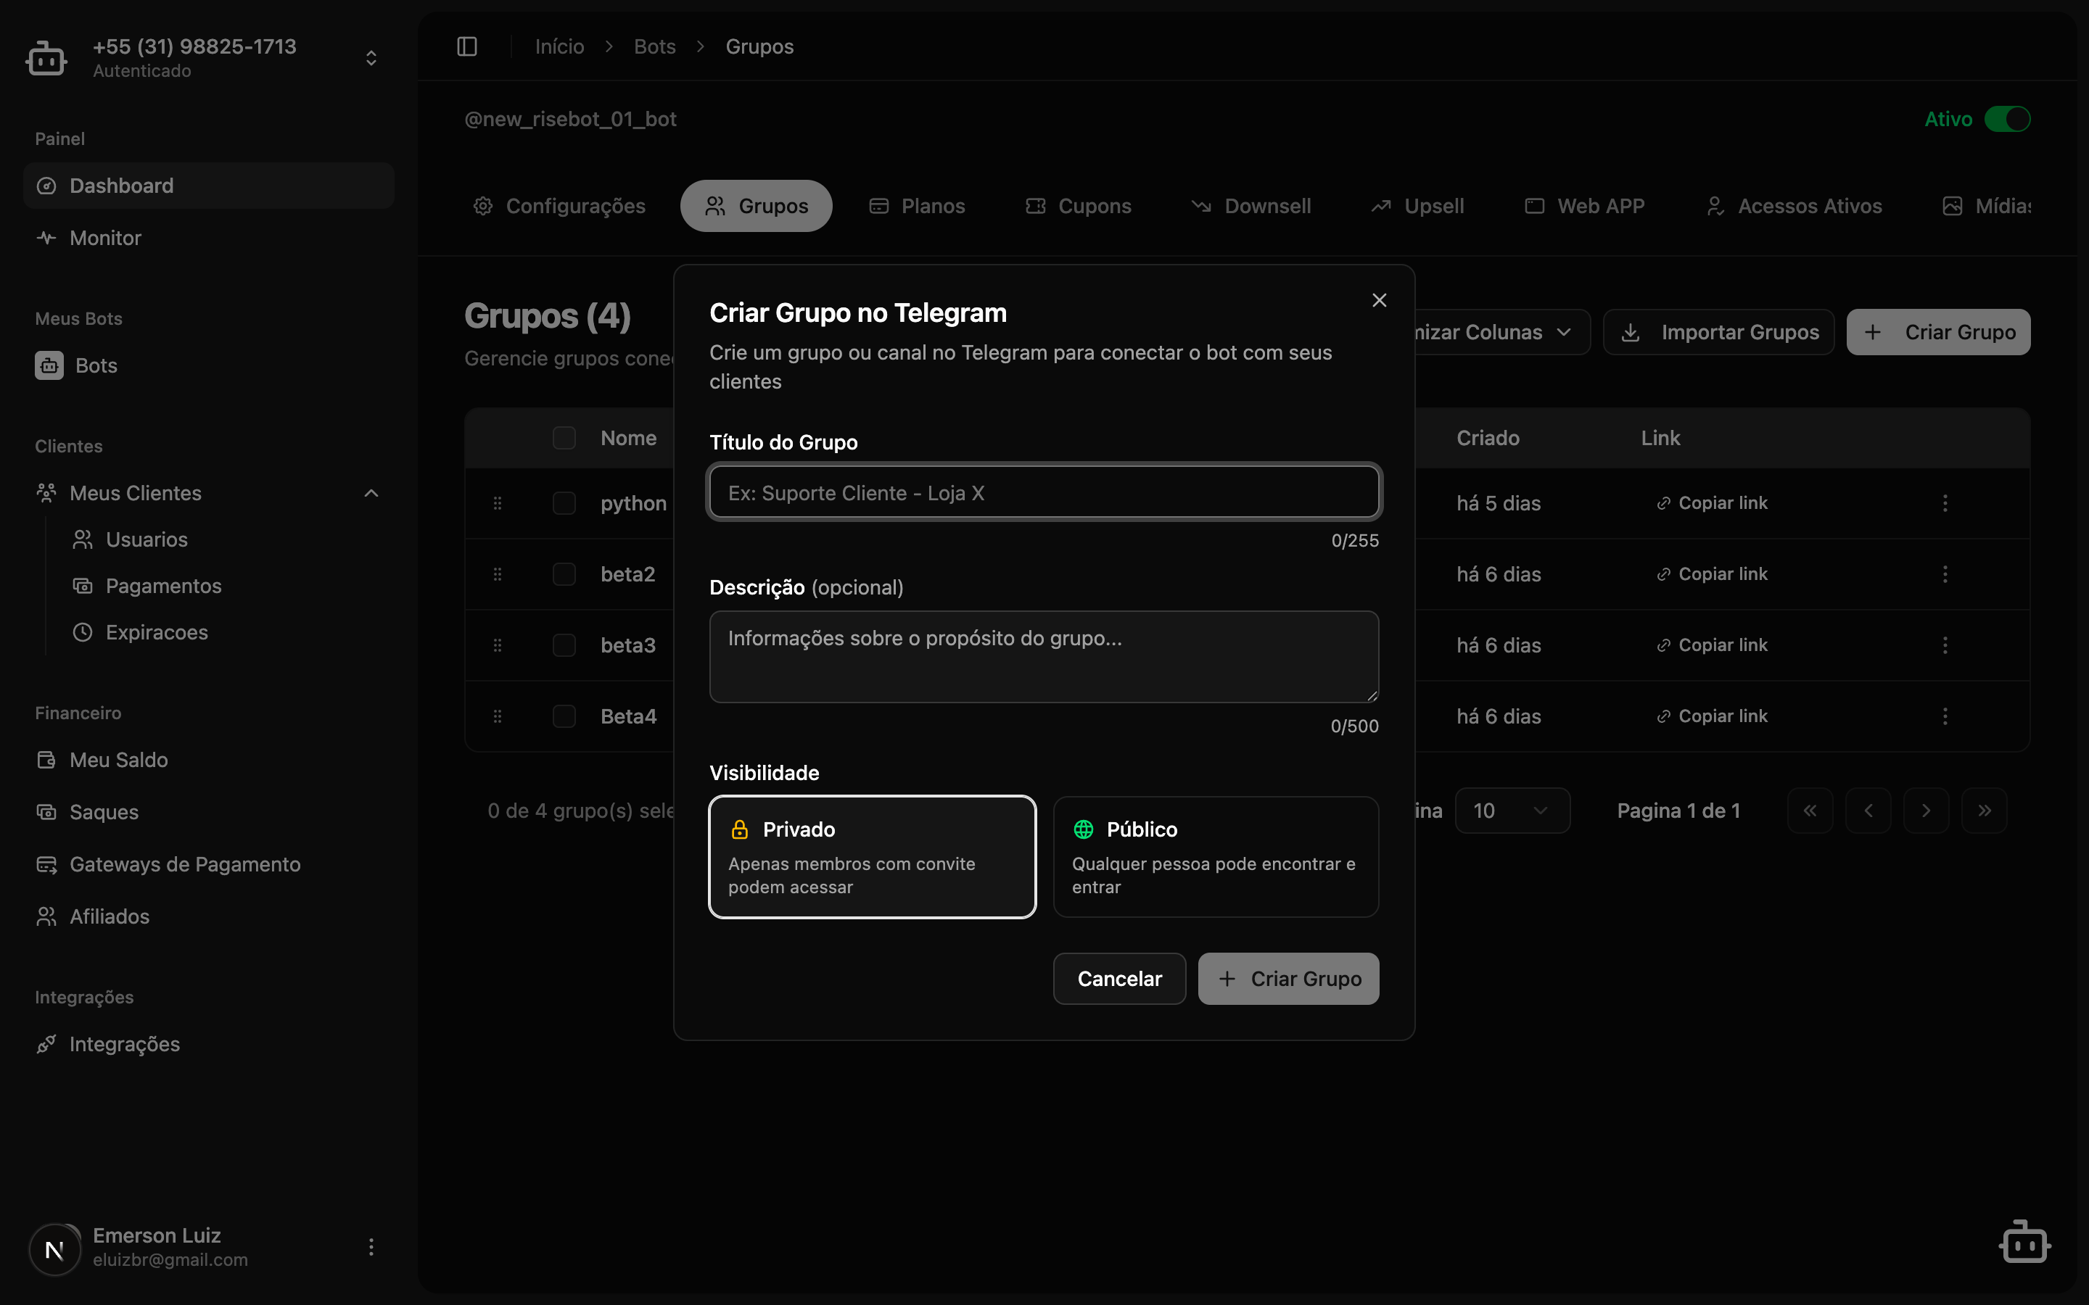
Task: Toggle the Ativo bot switch
Action: 2007,119
